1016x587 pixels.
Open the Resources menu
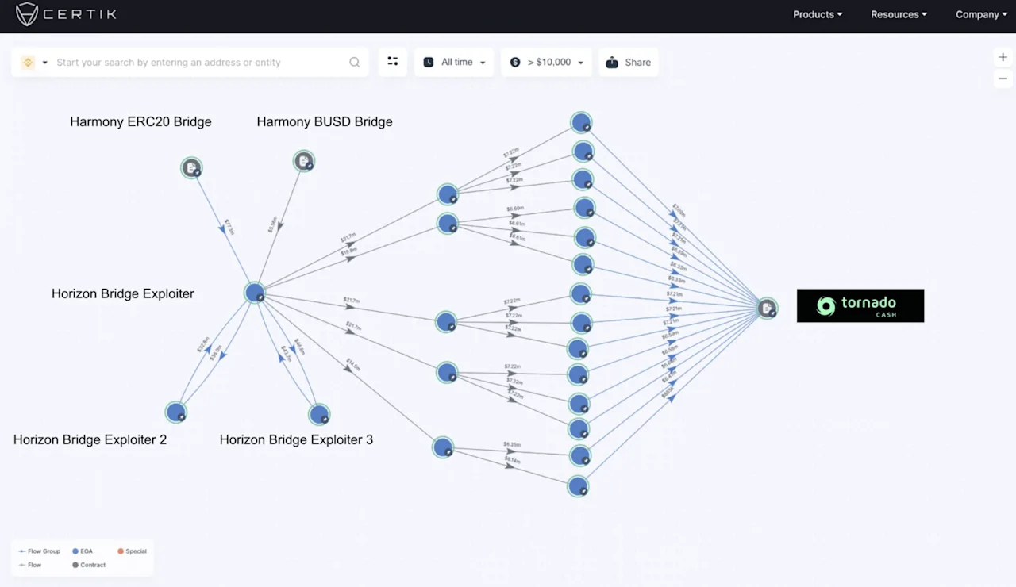(x=899, y=14)
